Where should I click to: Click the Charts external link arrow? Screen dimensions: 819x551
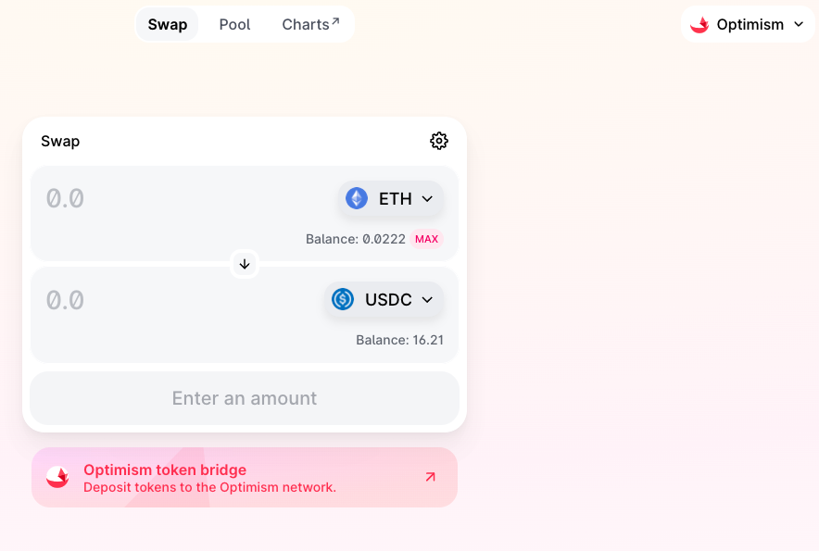[335, 21]
